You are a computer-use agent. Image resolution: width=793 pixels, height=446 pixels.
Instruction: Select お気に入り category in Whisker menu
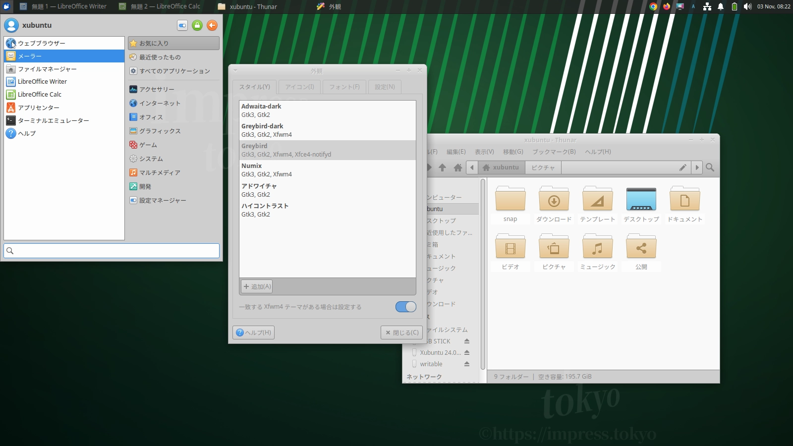click(x=173, y=43)
